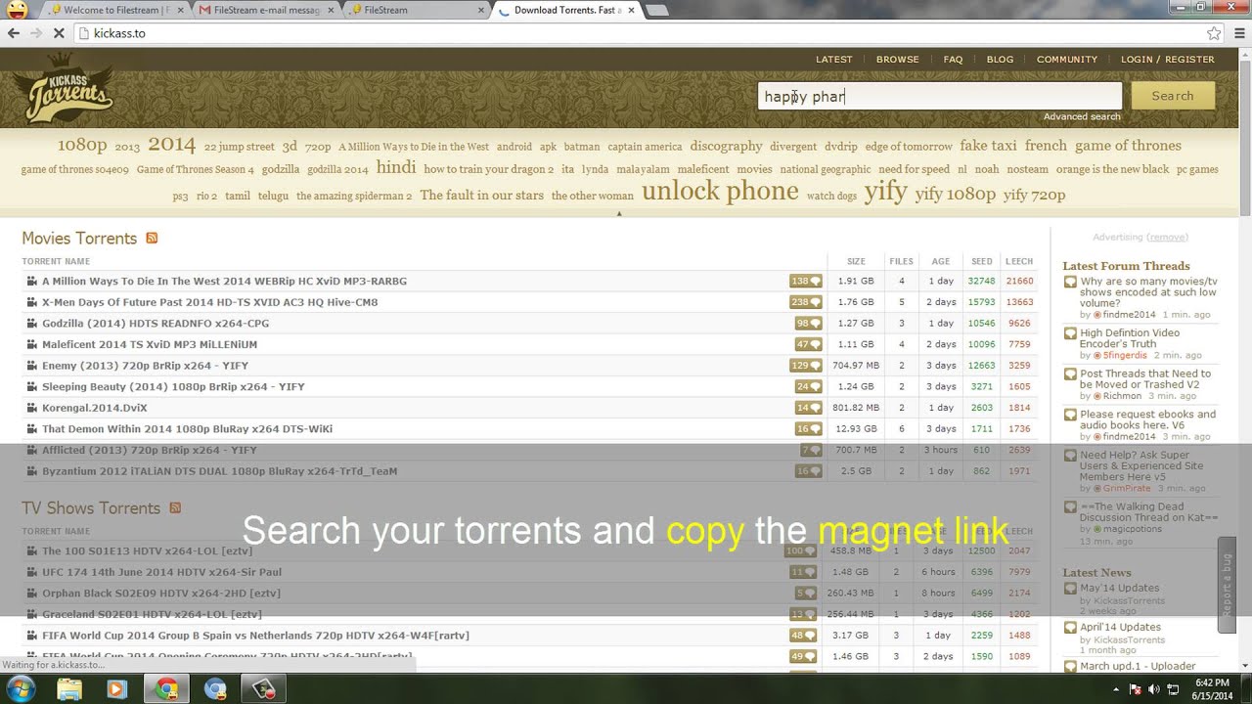
Task: Click the 'game of thrones' tag
Action: [1128, 146]
